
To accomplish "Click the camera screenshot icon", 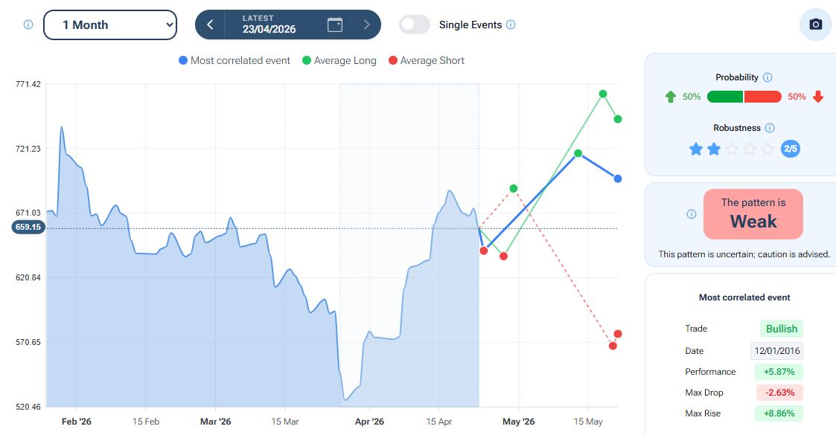I will 815,25.
